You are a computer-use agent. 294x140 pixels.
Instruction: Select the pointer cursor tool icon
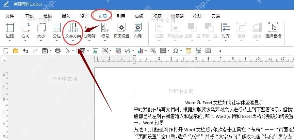coord(68,51)
